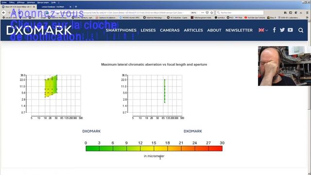This screenshot has width=311, height=175.
Task: Open the CAMERAS navigation menu
Action: click(x=170, y=30)
